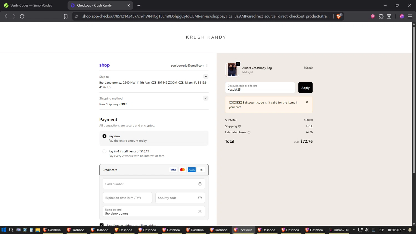Close the Checkout - Krush Kandy tab
The image size is (416, 234).
[x=129, y=5]
